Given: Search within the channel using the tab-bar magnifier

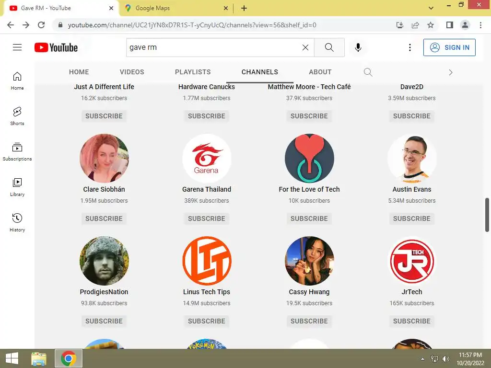Looking at the screenshot, I should [x=368, y=72].
